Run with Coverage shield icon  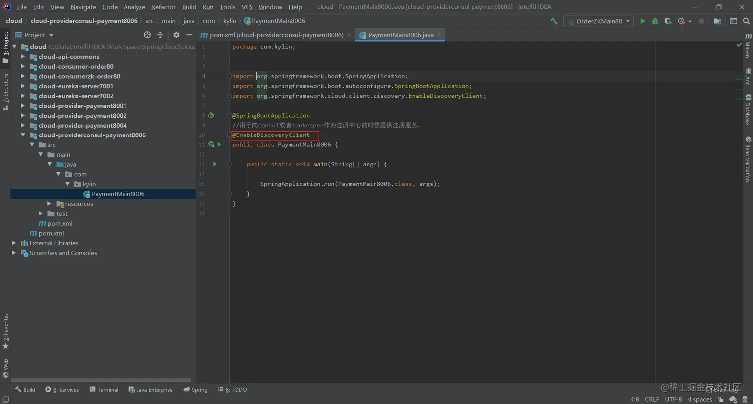668,21
